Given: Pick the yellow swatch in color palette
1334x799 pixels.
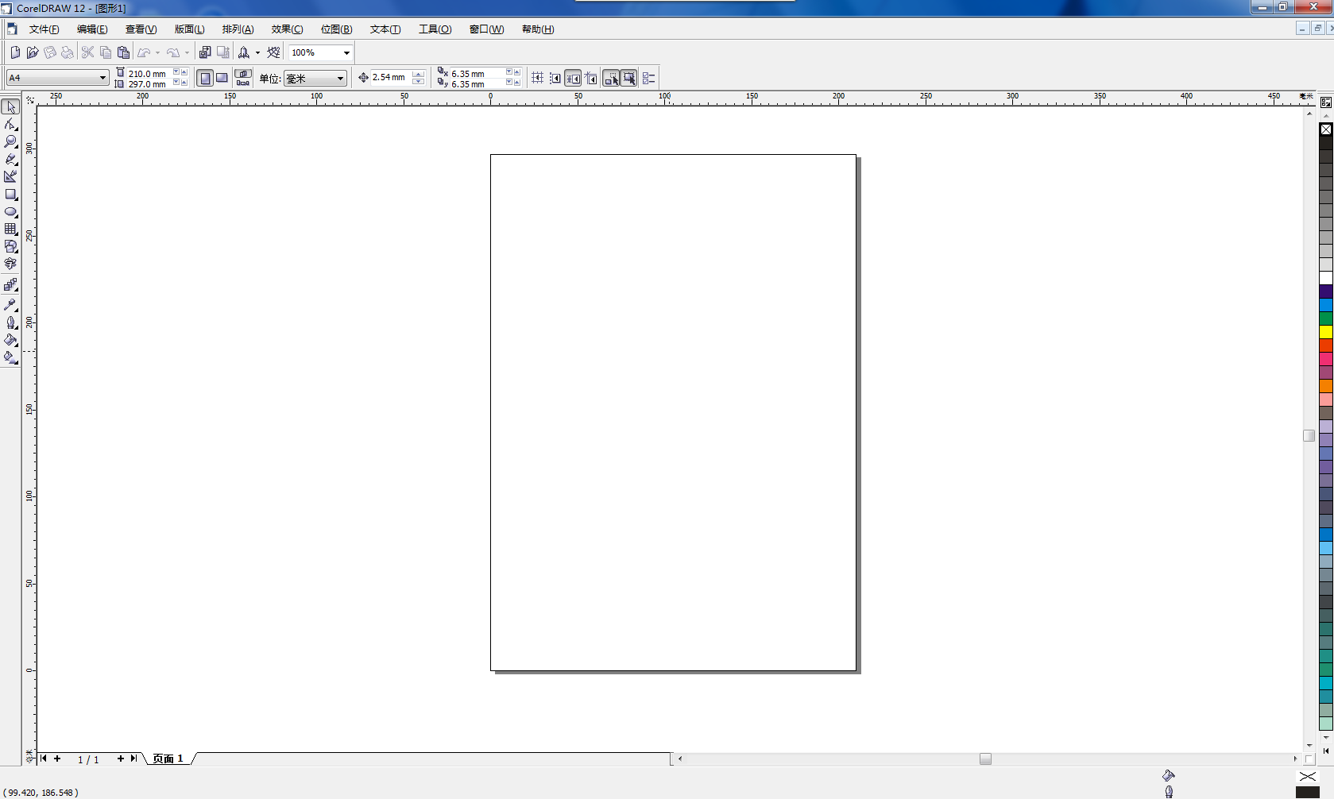Looking at the screenshot, I should click(1326, 332).
